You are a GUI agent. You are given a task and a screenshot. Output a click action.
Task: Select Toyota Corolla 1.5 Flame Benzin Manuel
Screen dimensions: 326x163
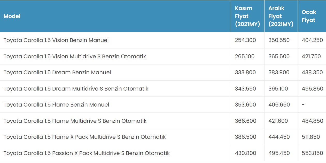point(56,105)
